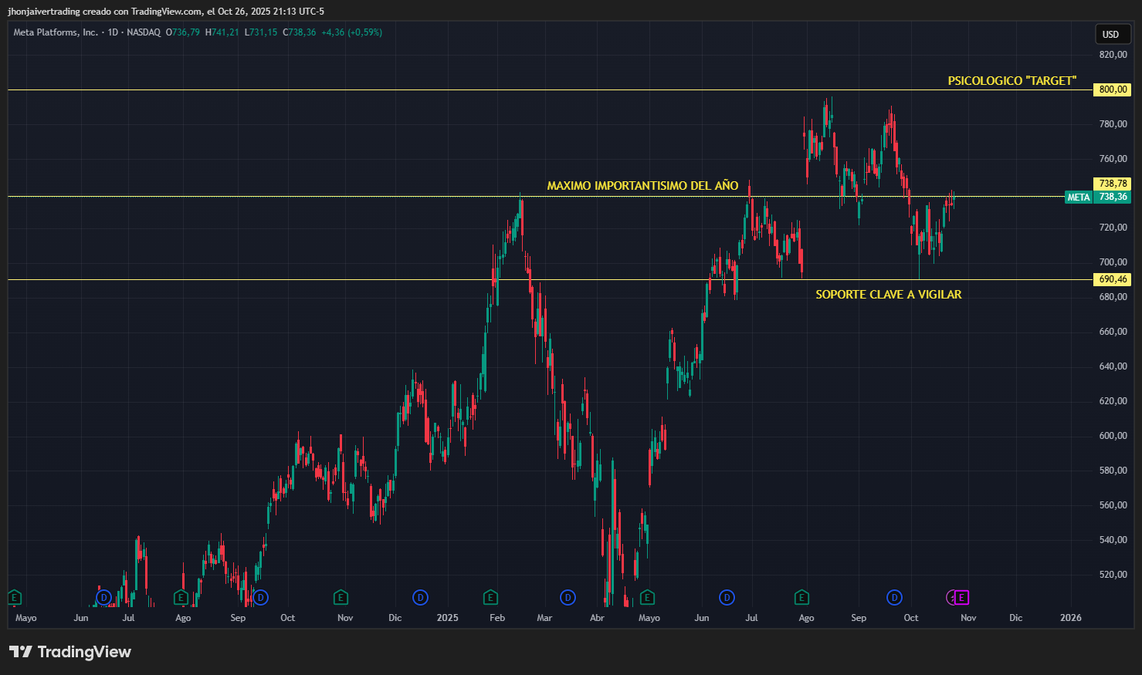
Task: Open the earnings marker above Nov 2024
Action: click(x=341, y=597)
